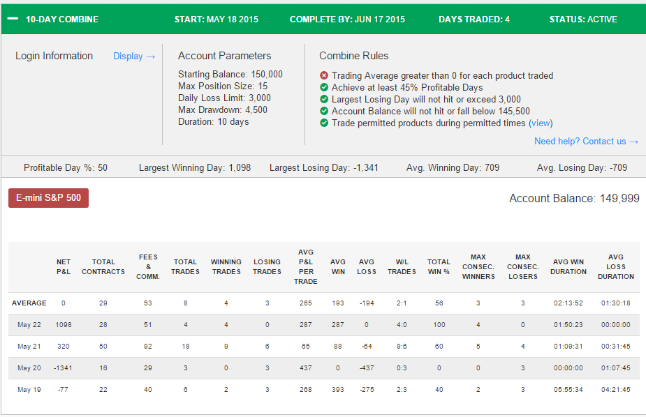Click the TOTAL WIN % column header
The width and height of the screenshot is (646, 417).
point(439,267)
